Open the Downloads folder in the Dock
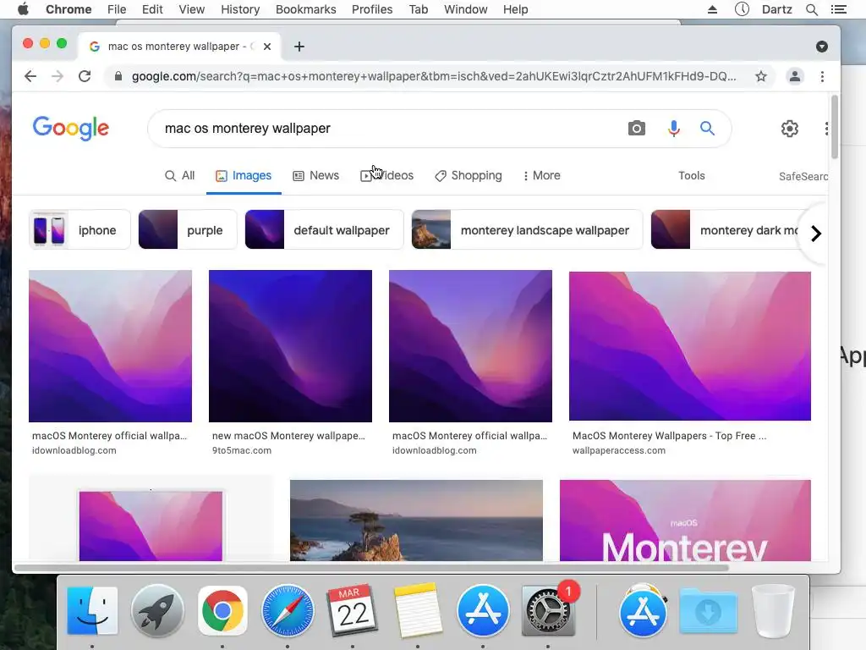This screenshot has width=866, height=650. tap(709, 611)
